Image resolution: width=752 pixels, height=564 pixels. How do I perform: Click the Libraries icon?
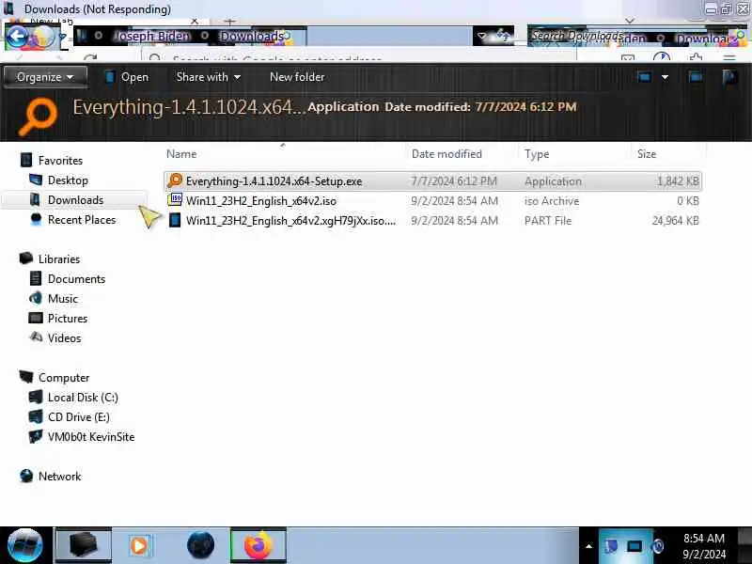tap(26, 258)
